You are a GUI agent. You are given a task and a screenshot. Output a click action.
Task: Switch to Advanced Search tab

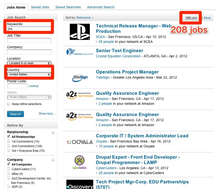tap(101, 7)
